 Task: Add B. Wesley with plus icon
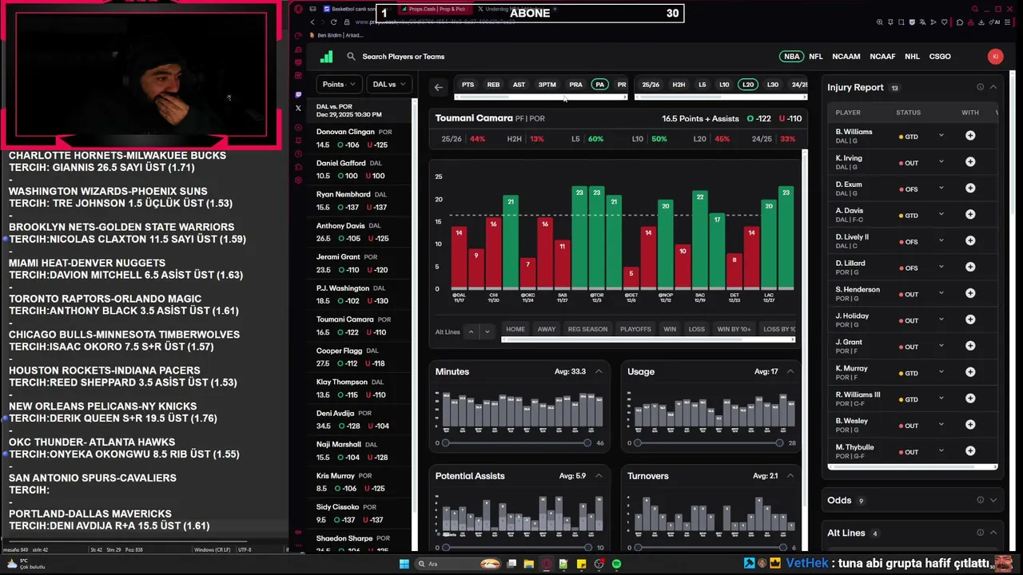(x=970, y=426)
